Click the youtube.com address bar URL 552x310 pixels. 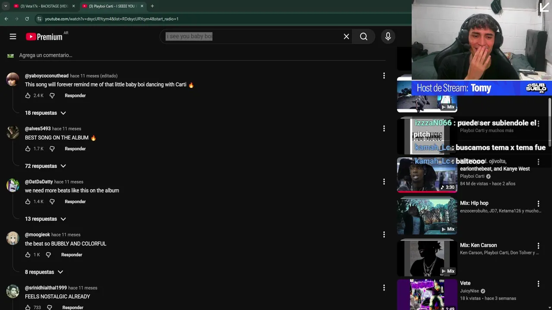pos(112,19)
